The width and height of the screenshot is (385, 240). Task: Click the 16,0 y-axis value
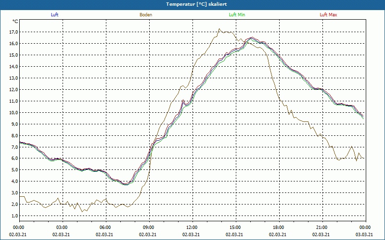(x=14, y=44)
